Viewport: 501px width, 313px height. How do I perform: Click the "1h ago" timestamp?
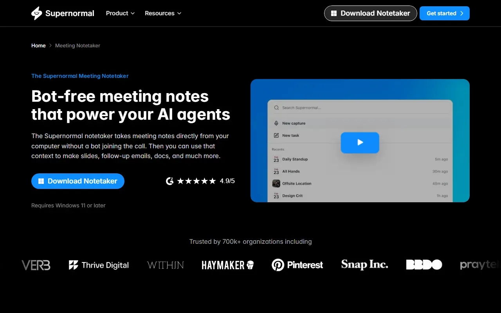tap(442, 196)
